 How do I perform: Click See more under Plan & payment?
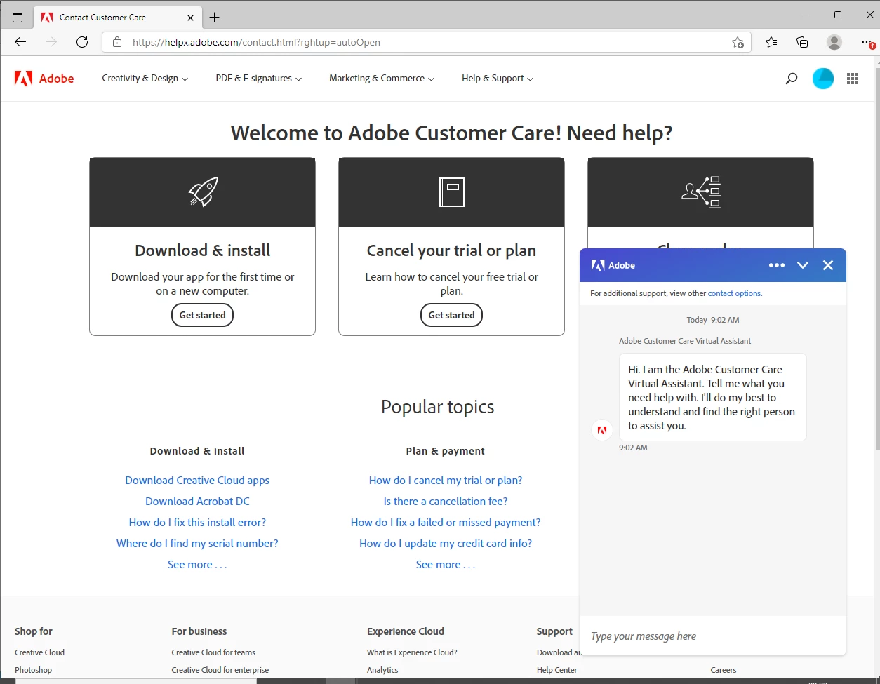point(446,565)
